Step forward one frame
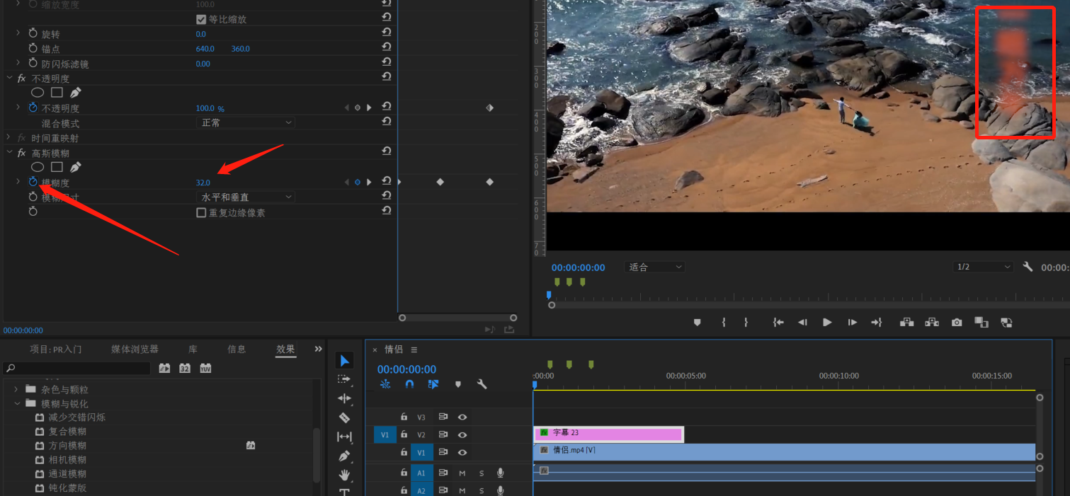The image size is (1070, 496). click(x=852, y=322)
